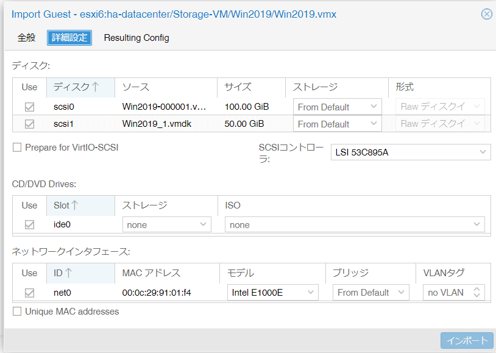Click the no VLAN tag spinner arrows

coord(477,293)
